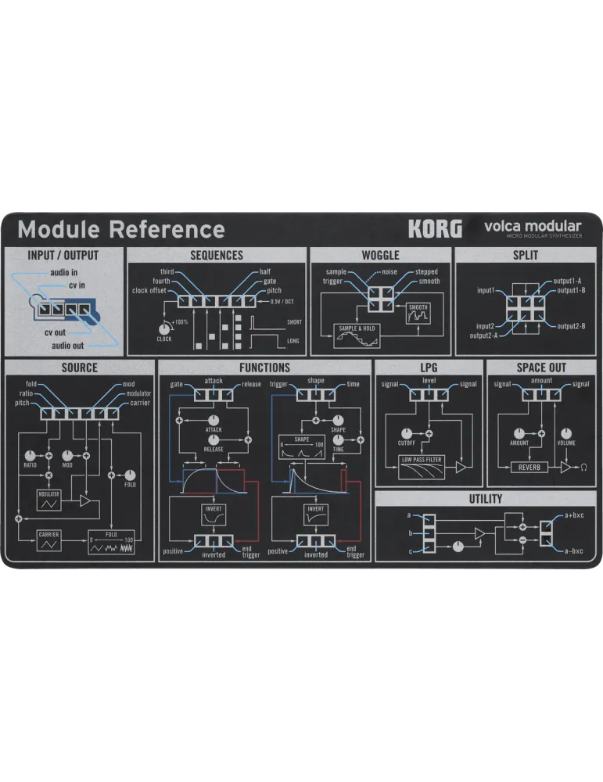The image size is (603, 782).
Task: Click the FOLD knob in SOURCE
Action: pyautogui.click(x=130, y=475)
